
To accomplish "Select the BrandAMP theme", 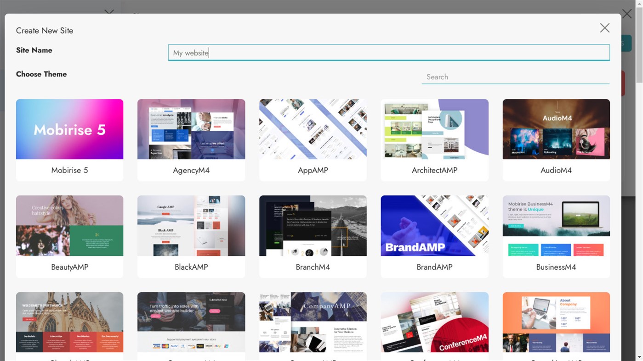I will tap(434, 236).
